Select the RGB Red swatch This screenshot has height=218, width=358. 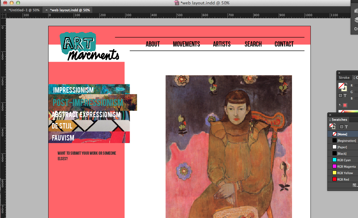click(343, 179)
